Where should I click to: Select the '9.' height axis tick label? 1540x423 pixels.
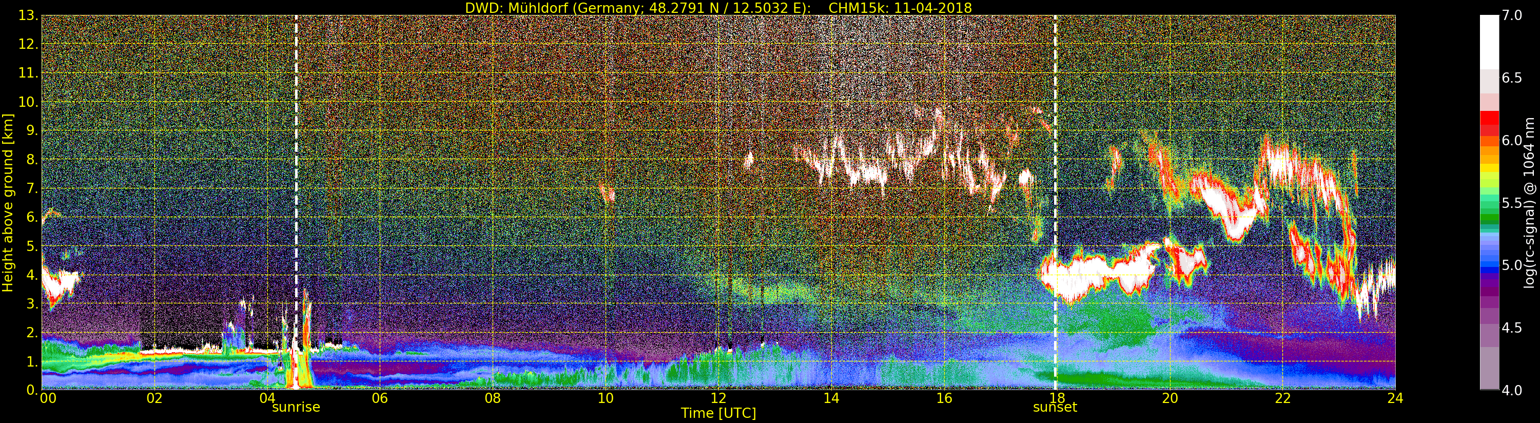tap(32, 130)
